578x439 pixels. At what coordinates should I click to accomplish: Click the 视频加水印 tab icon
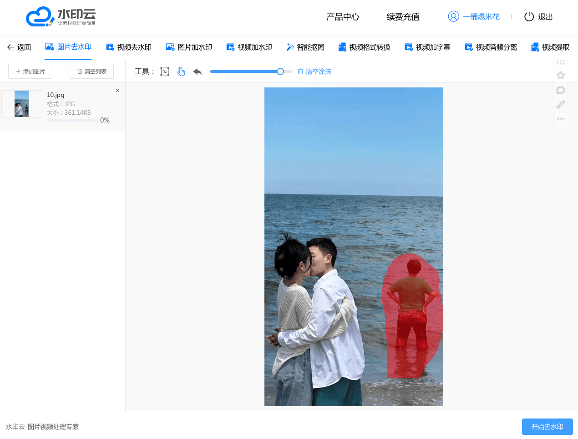click(x=231, y=47)
